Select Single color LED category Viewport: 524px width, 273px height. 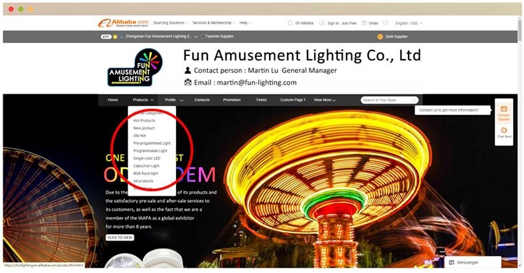click(147, 159)
